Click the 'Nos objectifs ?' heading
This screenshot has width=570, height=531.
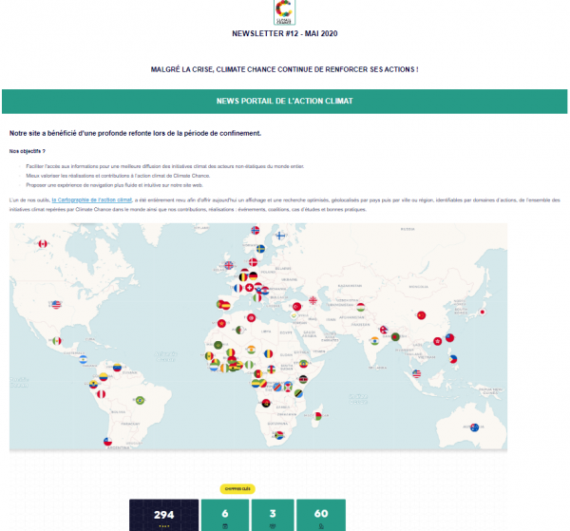point(28,151)
